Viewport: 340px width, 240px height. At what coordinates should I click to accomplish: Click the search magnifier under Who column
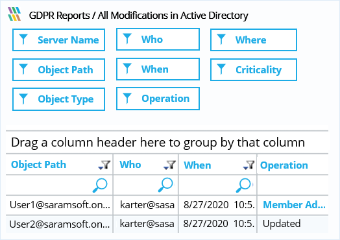click(x=165, y=185)
